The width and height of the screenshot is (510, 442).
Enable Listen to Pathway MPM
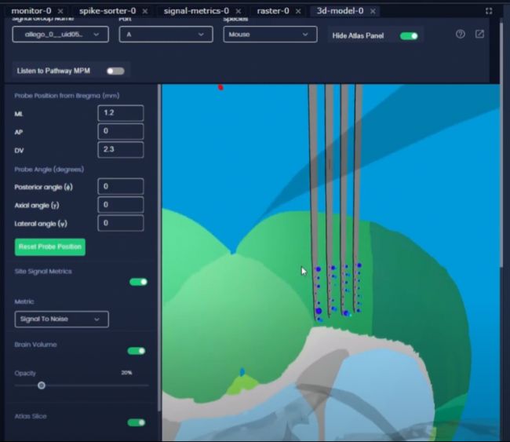(x=115, y=71)
